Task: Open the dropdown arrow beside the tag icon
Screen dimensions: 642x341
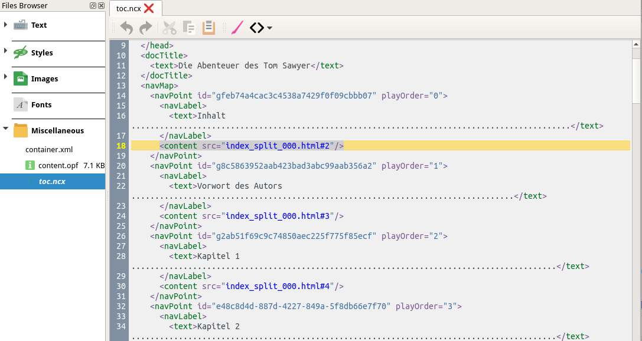Action: (270, 28)
